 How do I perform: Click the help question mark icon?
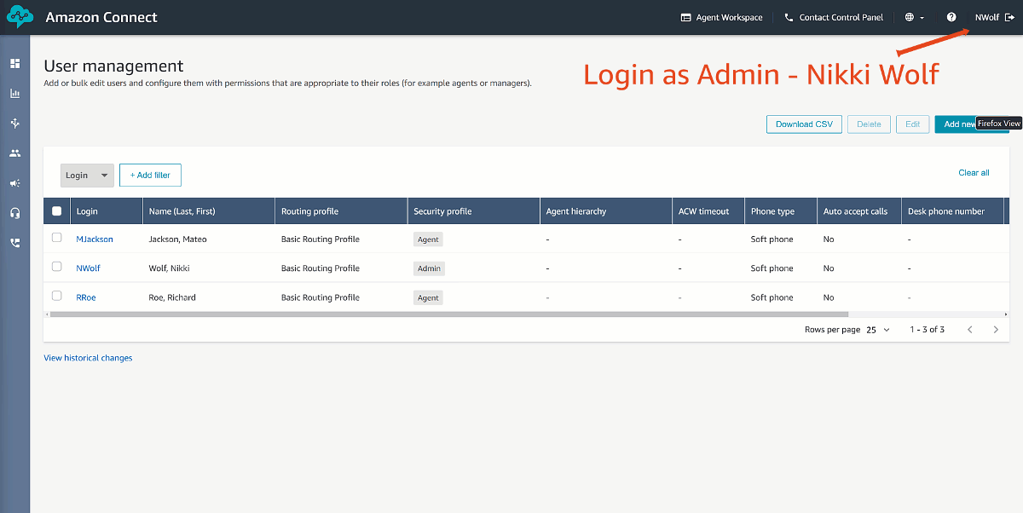951,17
